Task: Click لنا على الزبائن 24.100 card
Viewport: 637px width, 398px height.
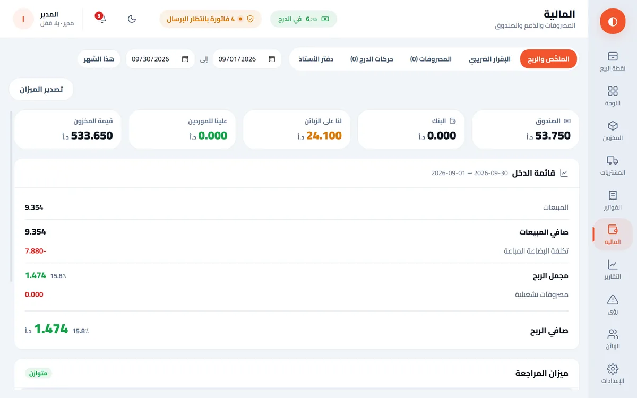Action: [297, 129]
